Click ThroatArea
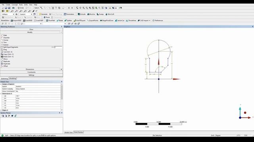Image resolution: width=254 pixels, height=142 pixels. point(131,21)
